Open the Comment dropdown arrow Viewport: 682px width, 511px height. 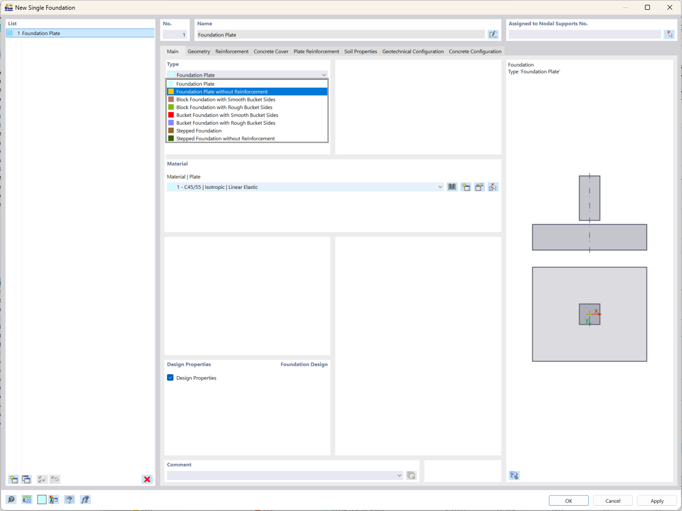399,475
